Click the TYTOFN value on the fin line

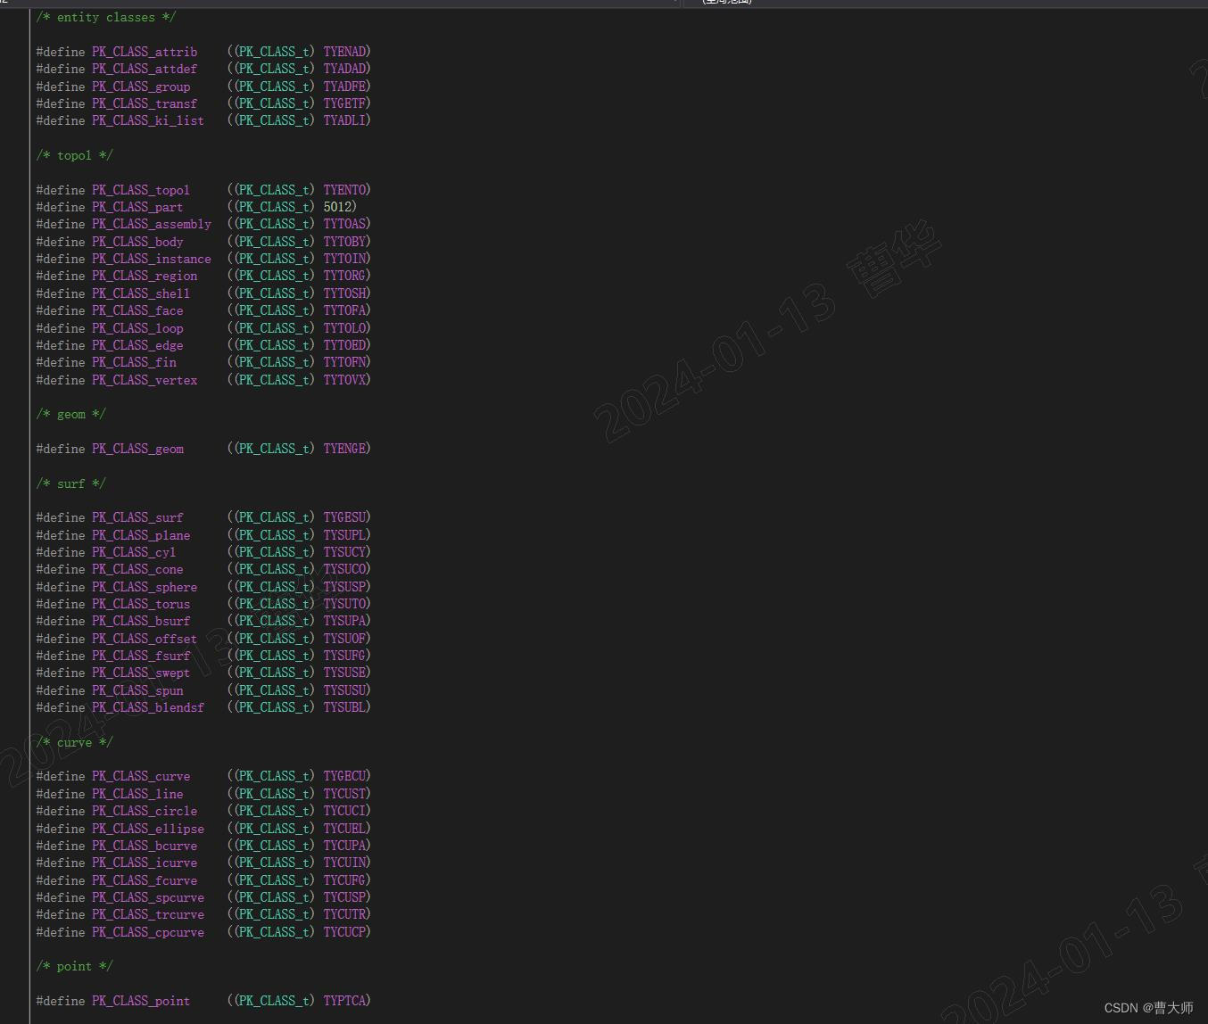[344, 362]
